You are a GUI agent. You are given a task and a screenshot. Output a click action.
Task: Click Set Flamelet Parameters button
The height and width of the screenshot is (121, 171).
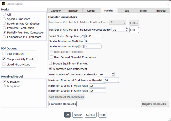[x=66, y=97]
